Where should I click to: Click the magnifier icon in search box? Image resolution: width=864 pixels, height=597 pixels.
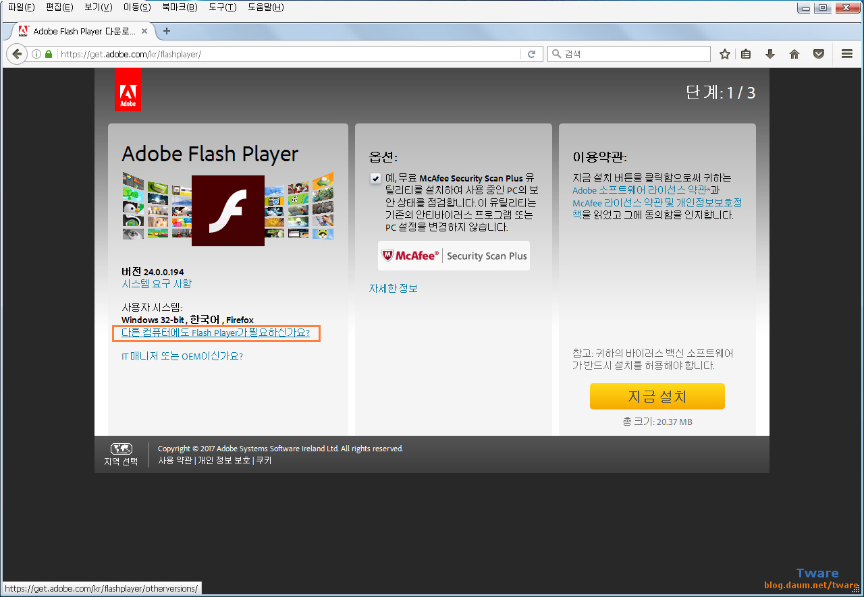pyautogui.click(x=556, y=54)
